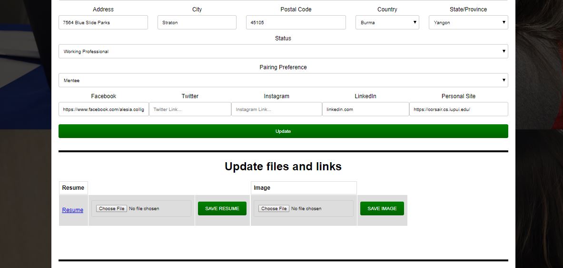Click the Resume column header cell
Viewport: 563px width, 268px height.
[x=73, y=188]
